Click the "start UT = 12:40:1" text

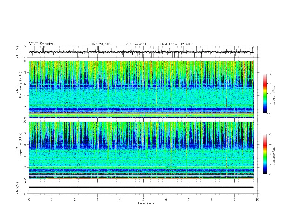click(x=177, y=44)
